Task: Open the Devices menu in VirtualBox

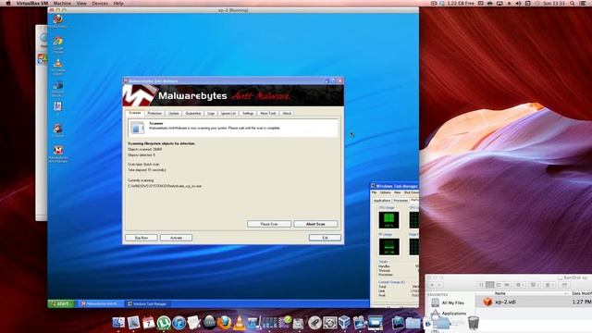Action: (x=100, y=3)
